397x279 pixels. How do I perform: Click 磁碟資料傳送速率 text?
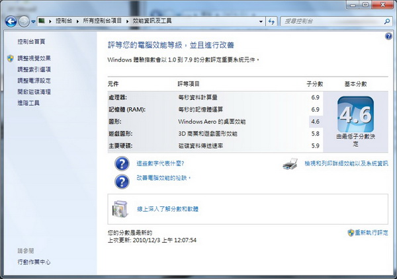pos(200,146)
